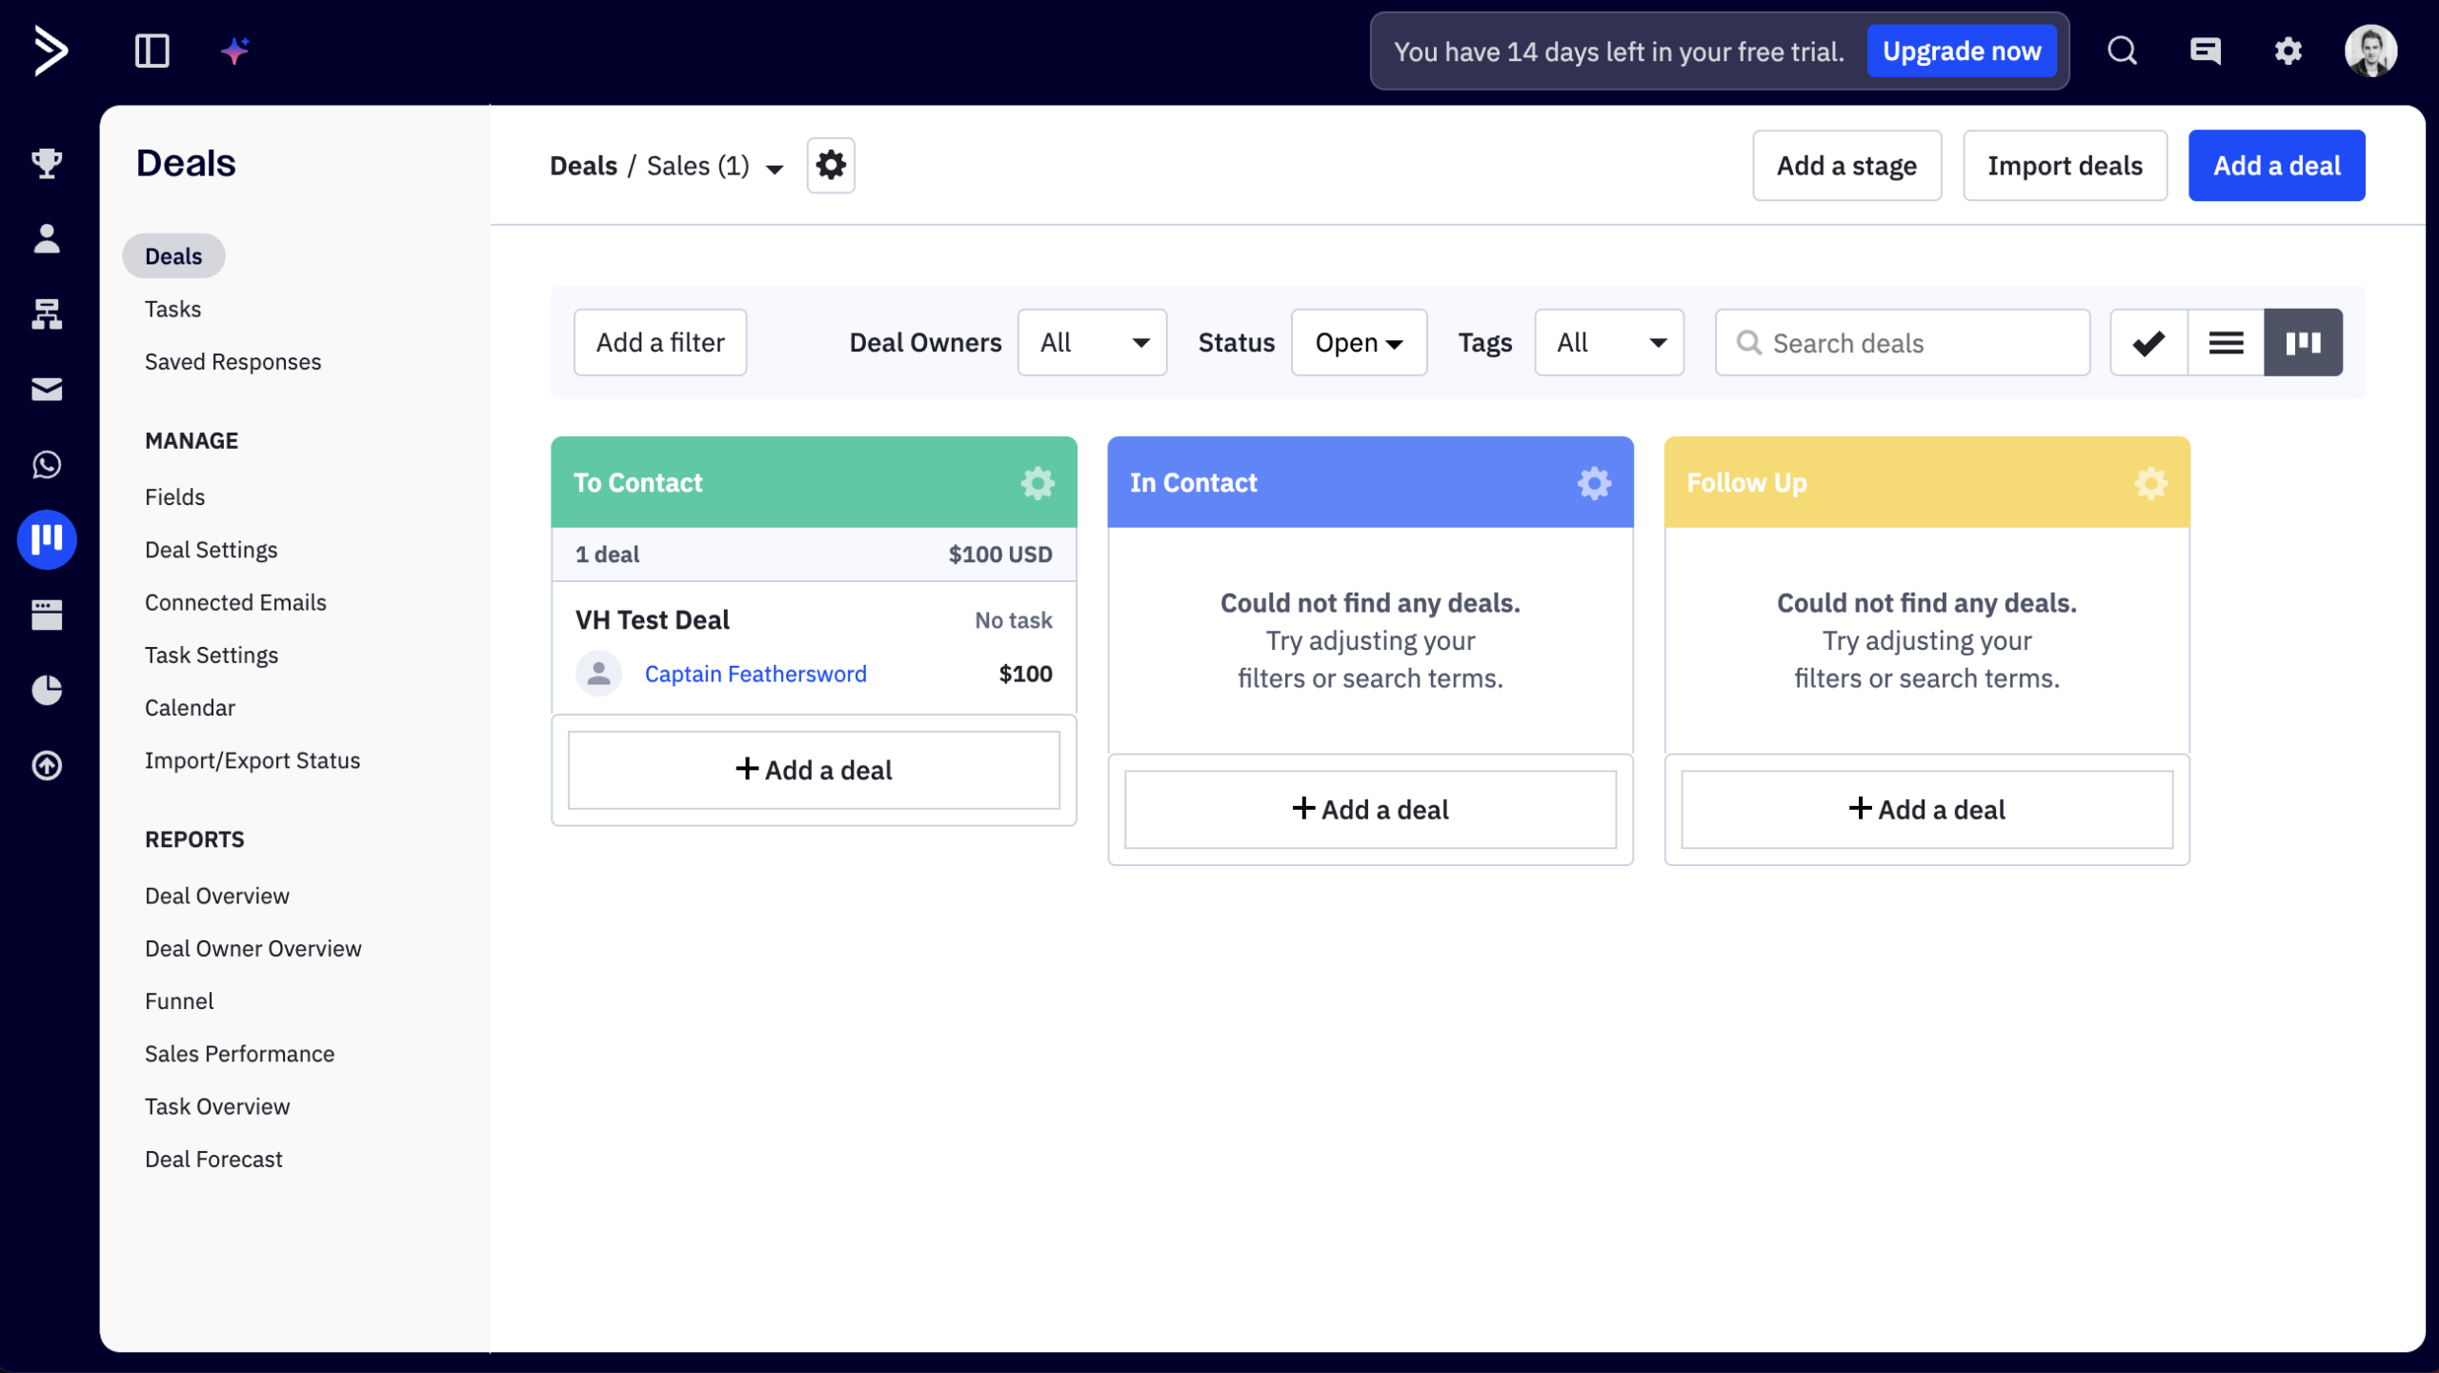Open Captain Feathersword contact link
Image resolution: width=2439 pixels, height=1373 pixels.
pyautogui.click(x=756, y=675)
